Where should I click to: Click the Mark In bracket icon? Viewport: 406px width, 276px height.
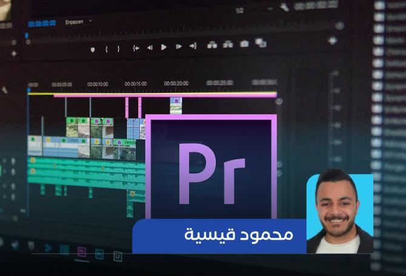point(106,49)
